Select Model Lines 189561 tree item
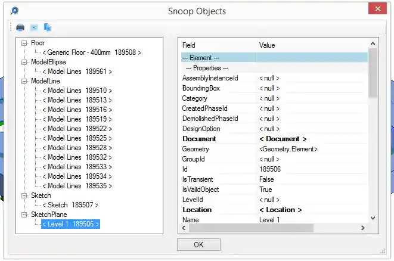 [x=77, y=72]
